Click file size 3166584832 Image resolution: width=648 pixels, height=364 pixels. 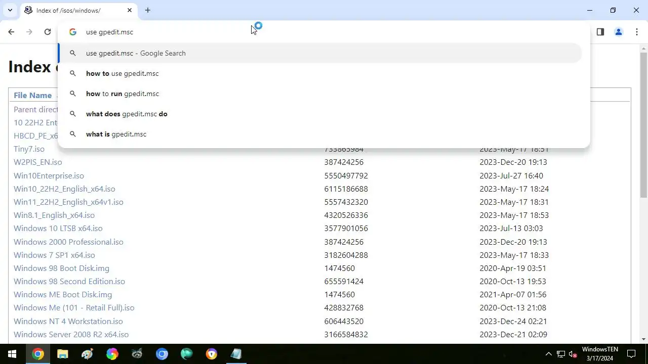(346, 334)
